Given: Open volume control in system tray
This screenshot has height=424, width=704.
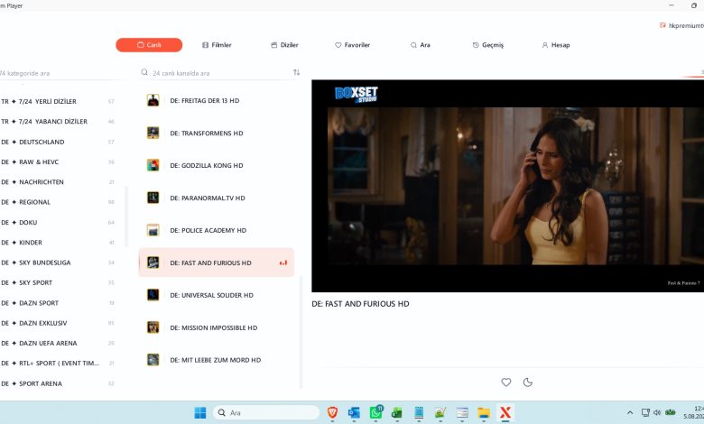Looking at the screenshot, I should pyautogui.click(x=657, y=412).
